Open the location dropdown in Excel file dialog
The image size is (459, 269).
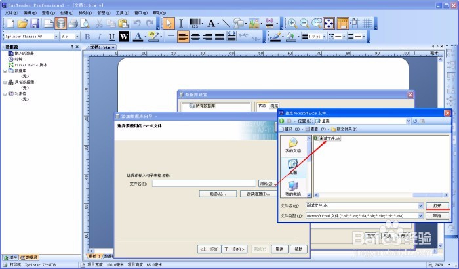pyautogui.click(x=409, y=121)
